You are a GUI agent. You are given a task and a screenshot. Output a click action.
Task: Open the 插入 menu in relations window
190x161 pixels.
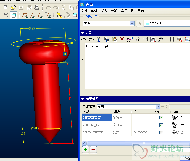(104, 11)
